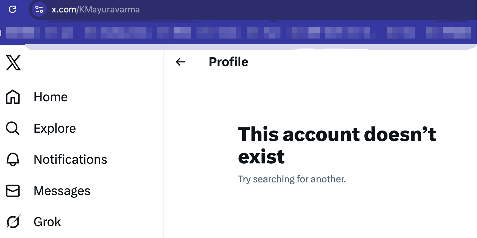Screen dimensions: 477x238
Task: Reload the page with the refresh icon
Action: 12,9
